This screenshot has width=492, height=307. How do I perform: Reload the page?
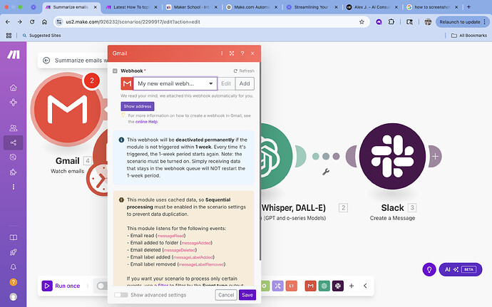pos(32,21)
